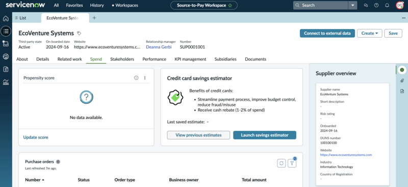
Task: Click the DUNS number 100100100 value
Action: pyautogui.click(x=328, y=143)
